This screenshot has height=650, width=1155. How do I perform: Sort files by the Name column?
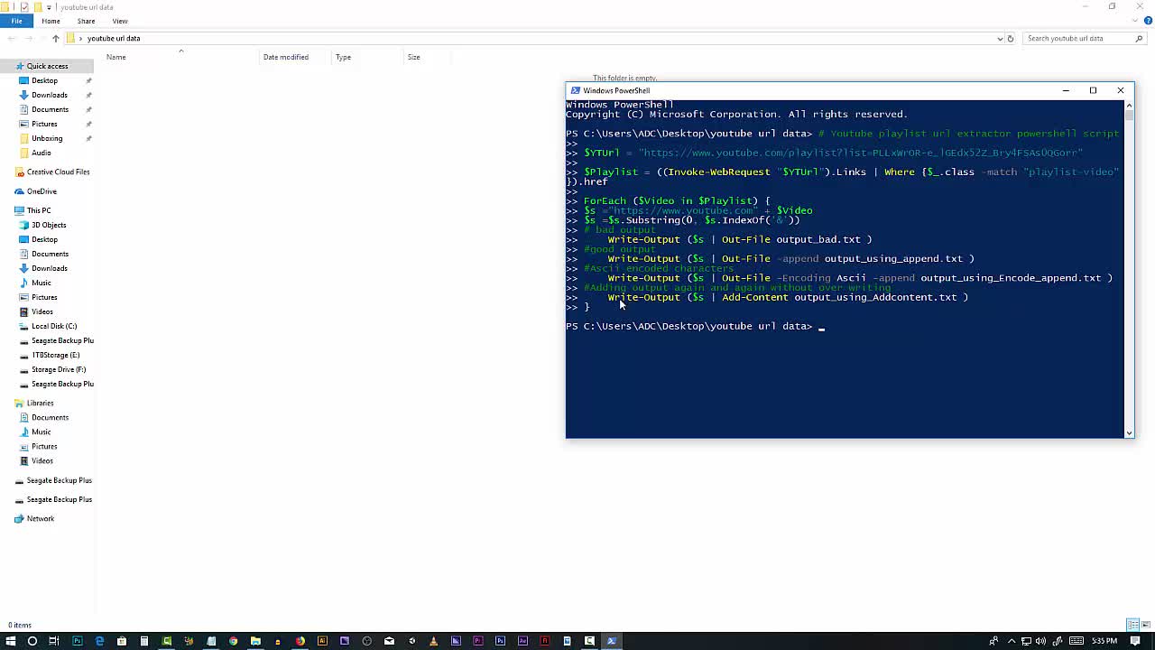tap(116, 57)
